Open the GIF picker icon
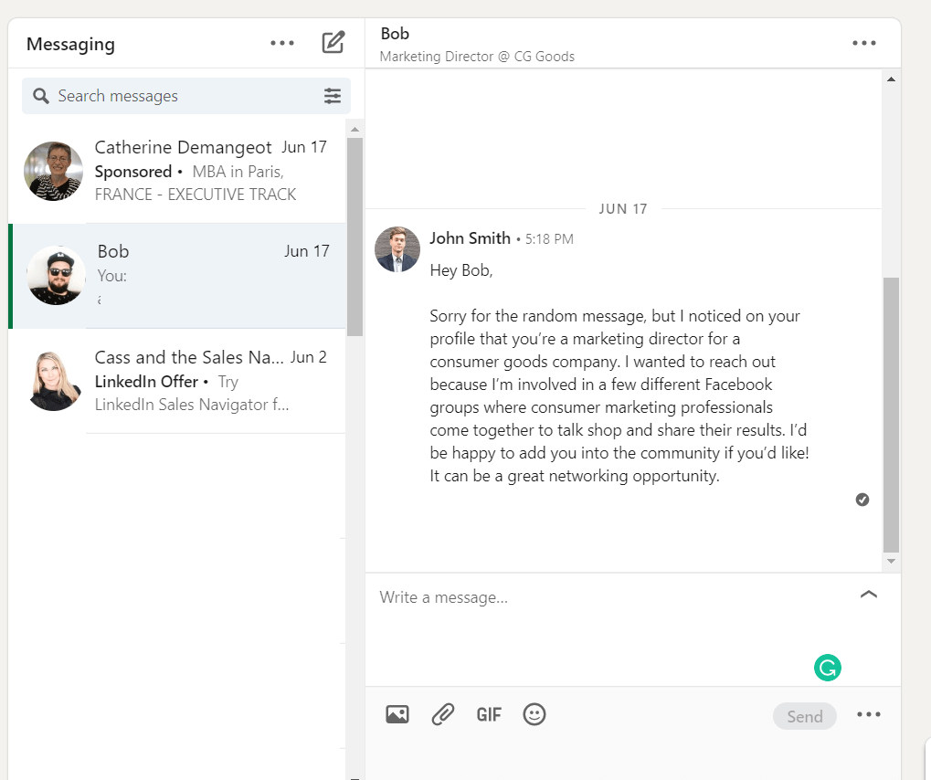 pos(488,714)
